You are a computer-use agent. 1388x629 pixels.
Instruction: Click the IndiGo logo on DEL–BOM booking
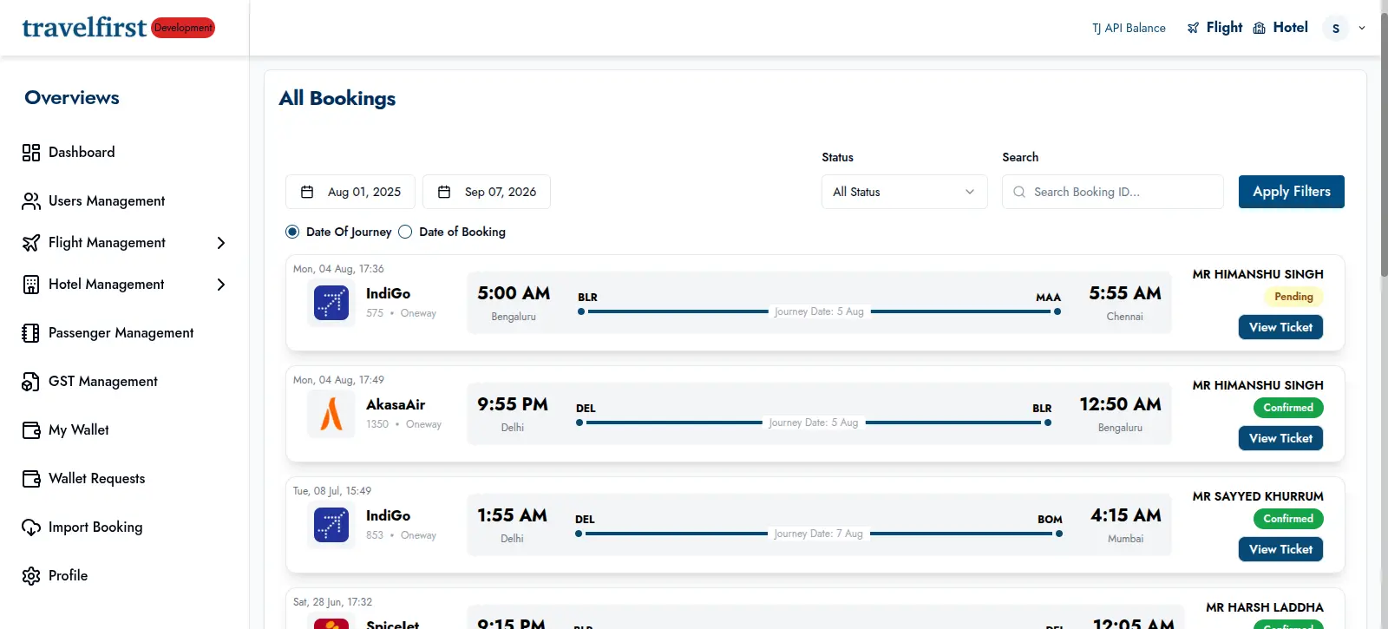click(x=331, y=526)
